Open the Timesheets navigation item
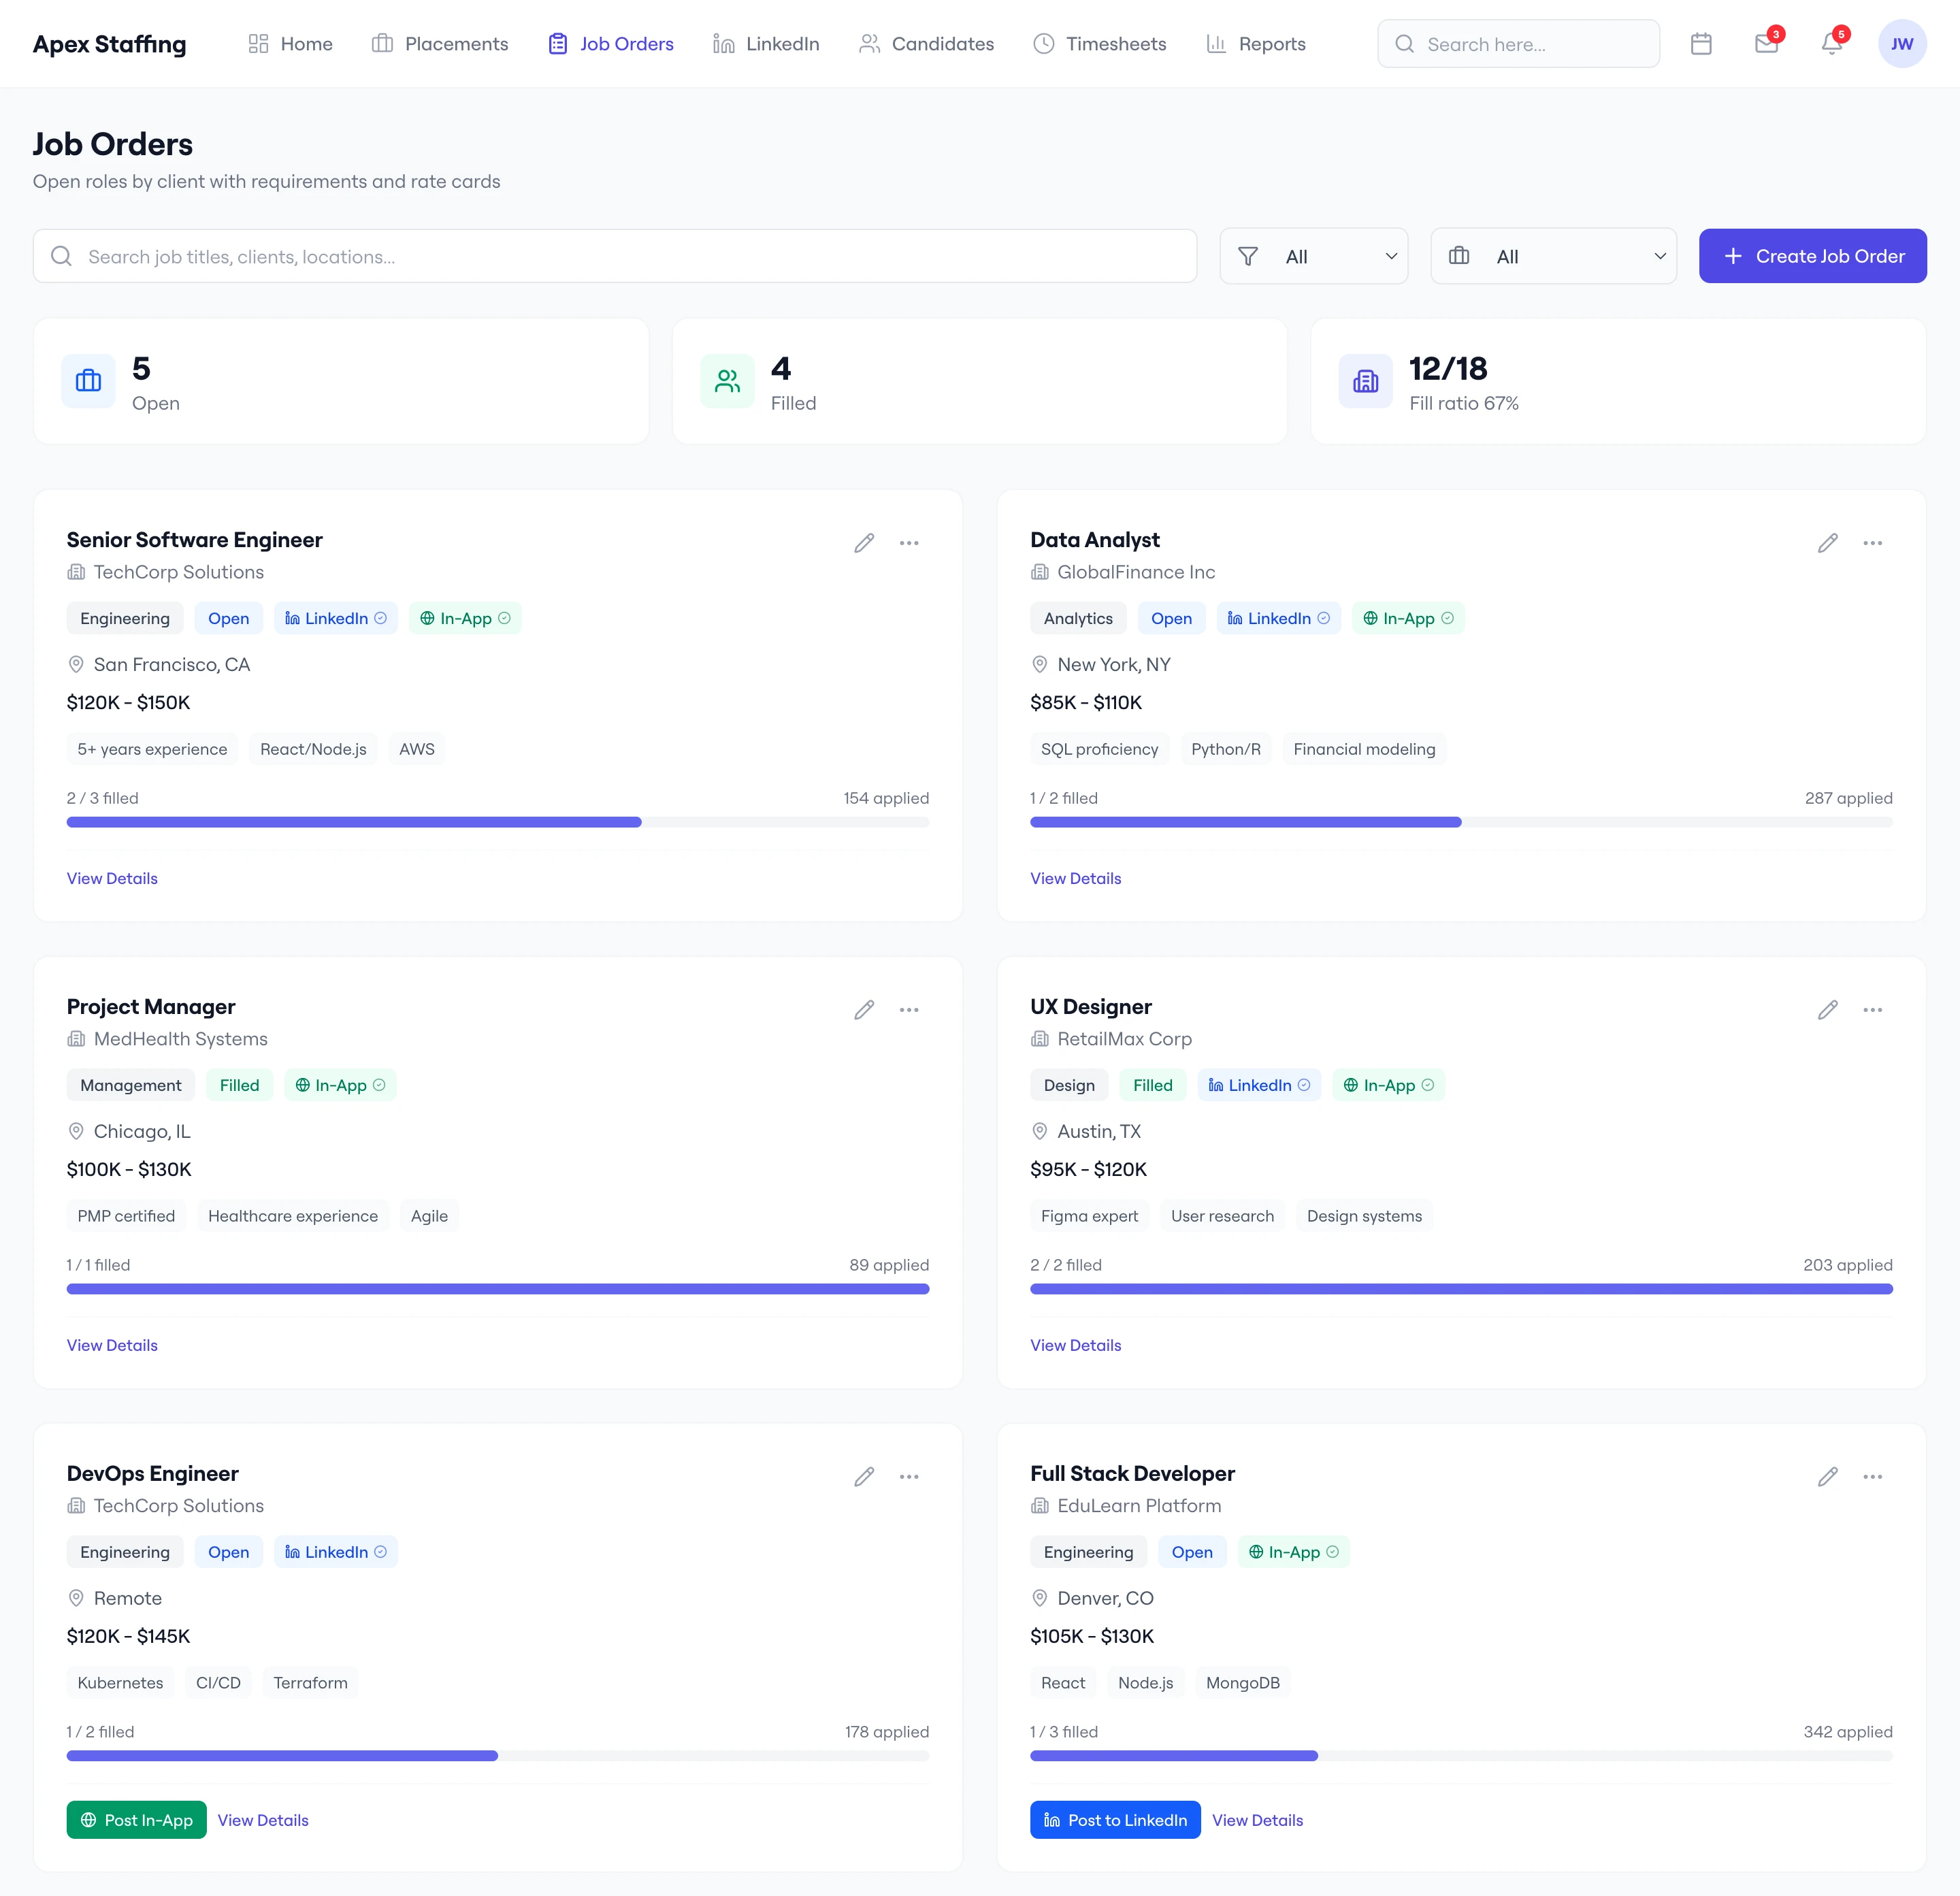1960x1896 pixels. point(1099,44)
